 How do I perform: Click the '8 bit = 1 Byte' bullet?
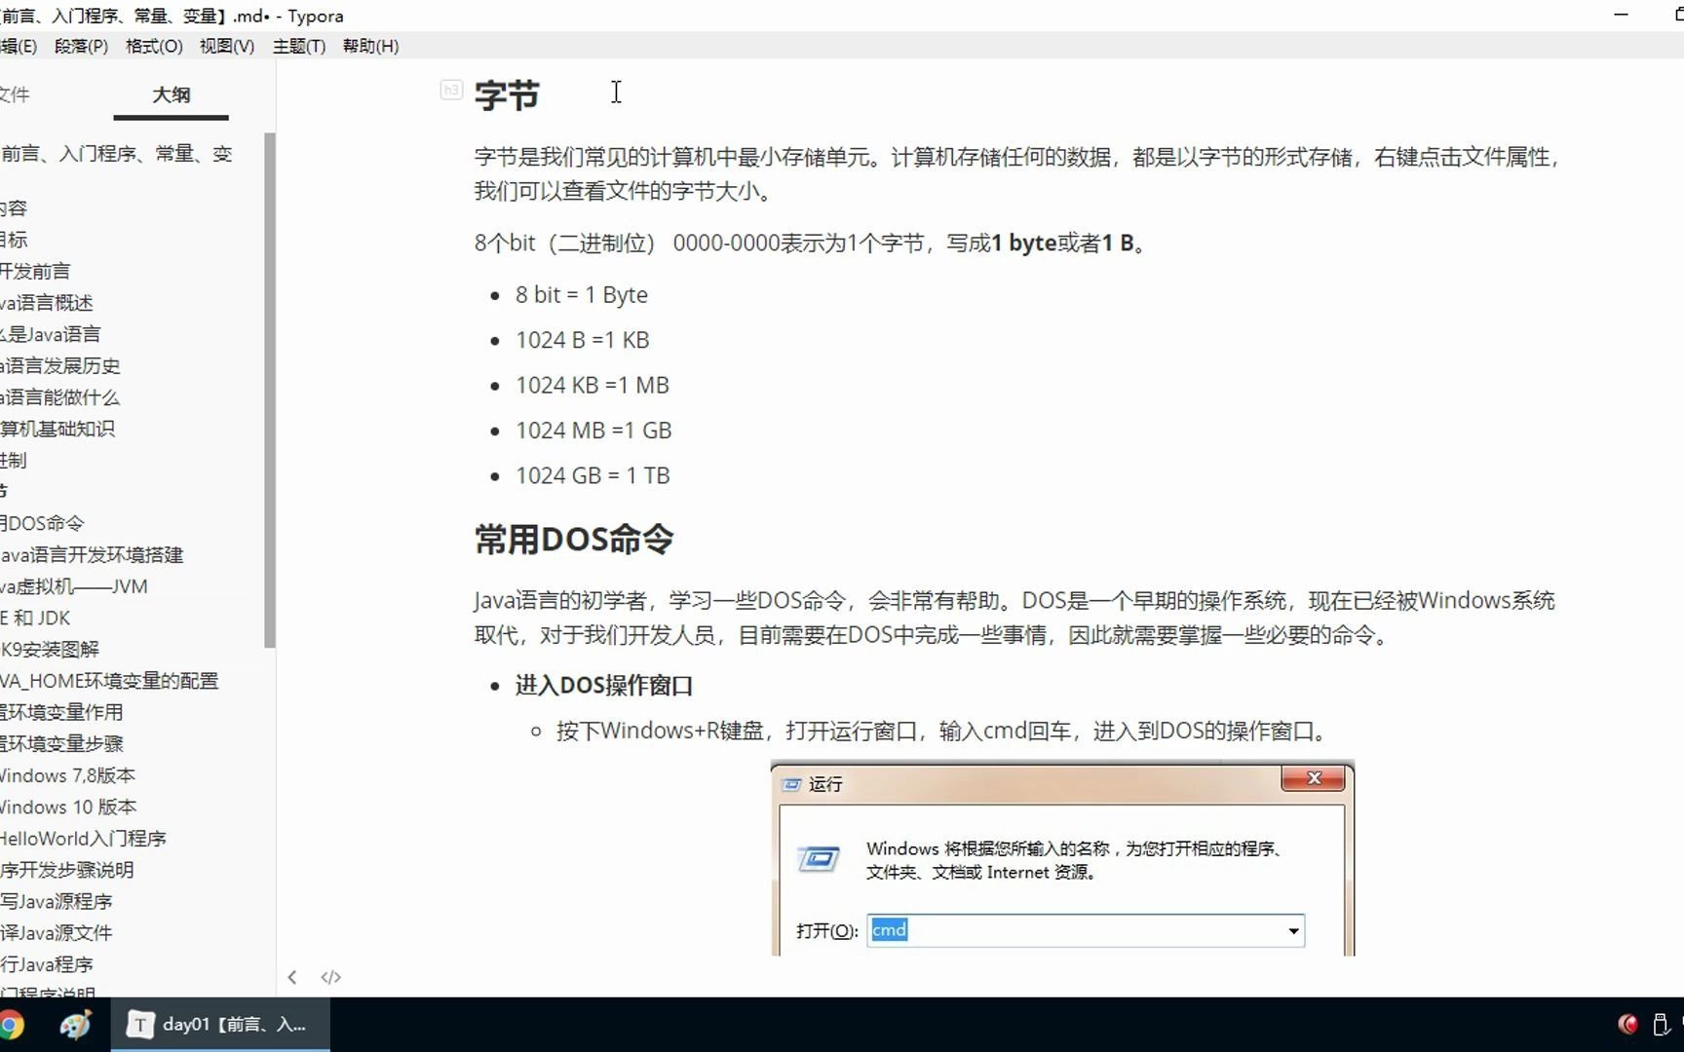[582, 294]
